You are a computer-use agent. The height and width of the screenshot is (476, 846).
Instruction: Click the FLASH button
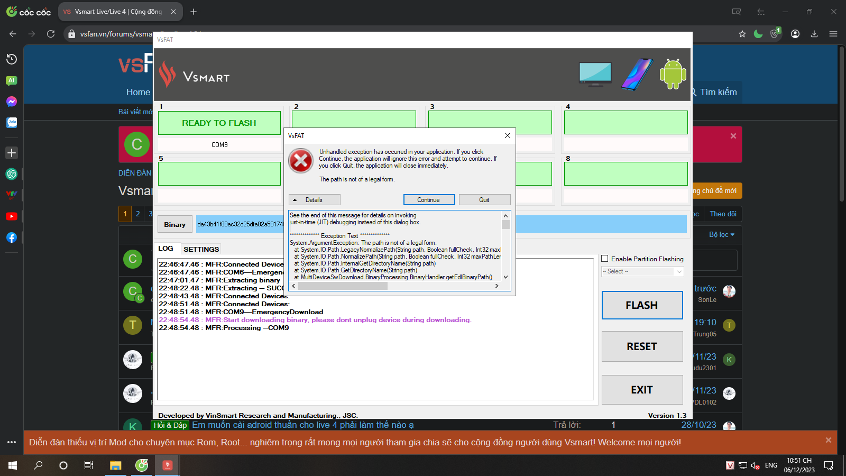(642, 305)
